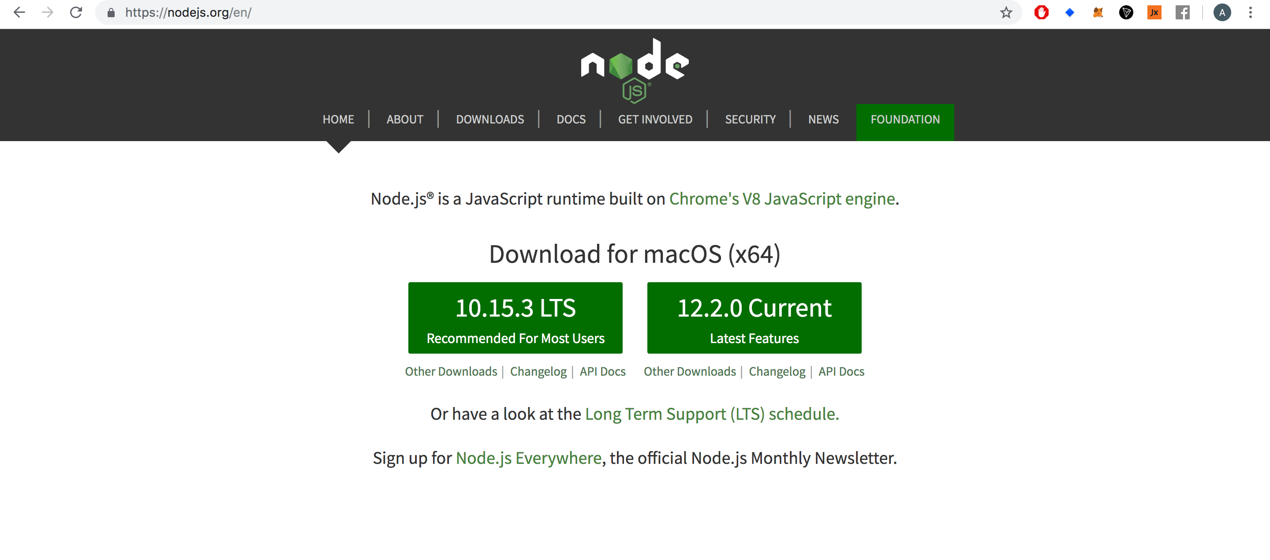
Task: Open the red AdBlock extension icon
Action: 1041,12
